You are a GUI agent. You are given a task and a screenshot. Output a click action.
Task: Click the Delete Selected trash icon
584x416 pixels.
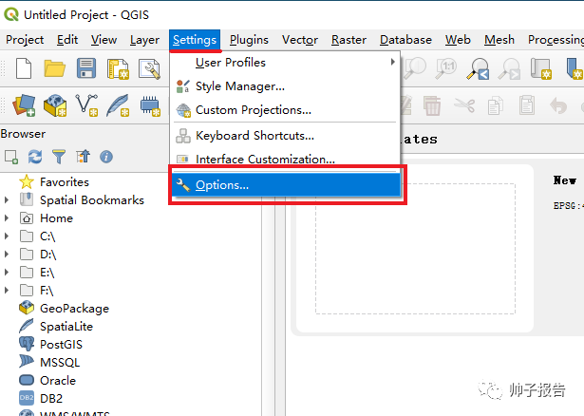[432, 105]
